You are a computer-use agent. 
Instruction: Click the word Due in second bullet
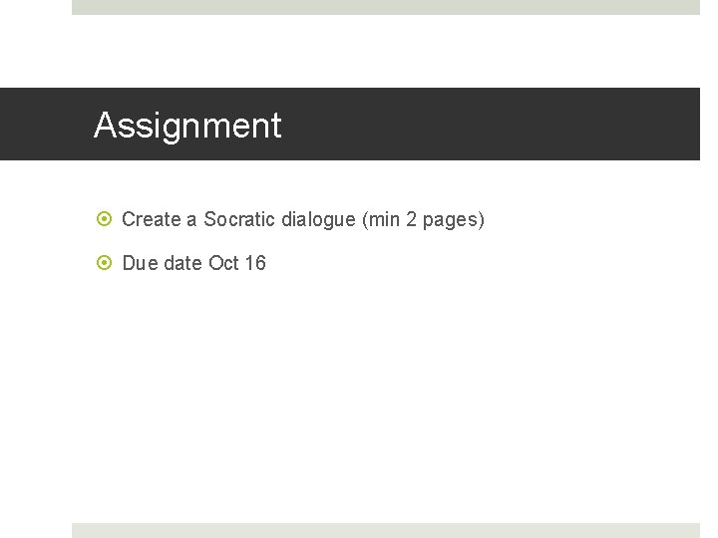pyautogui.click(x=140, y=264)
